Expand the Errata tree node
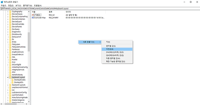This screenshot has height=105, width=200. click(8, 42)
